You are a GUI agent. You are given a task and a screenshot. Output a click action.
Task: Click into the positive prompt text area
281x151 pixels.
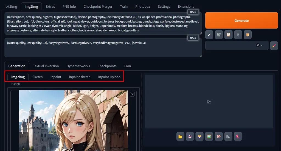103,24
